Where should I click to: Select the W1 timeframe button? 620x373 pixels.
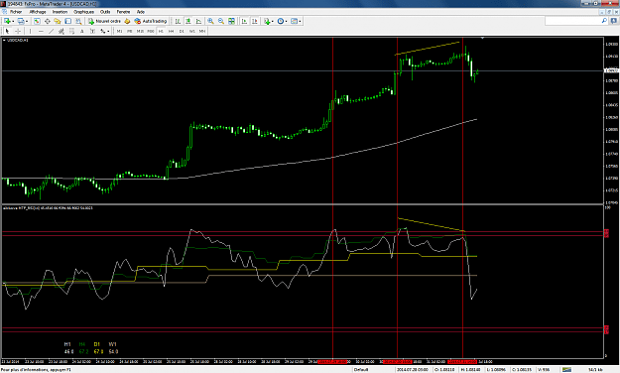(x=191, y=31)
